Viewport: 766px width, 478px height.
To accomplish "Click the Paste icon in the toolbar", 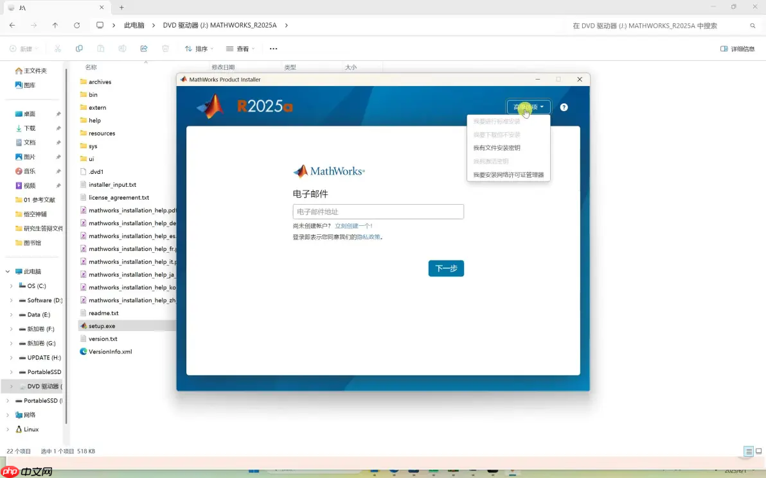I will (x=100, y=48).
